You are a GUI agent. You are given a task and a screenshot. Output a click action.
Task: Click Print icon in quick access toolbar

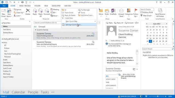click(x=22, y=2)
